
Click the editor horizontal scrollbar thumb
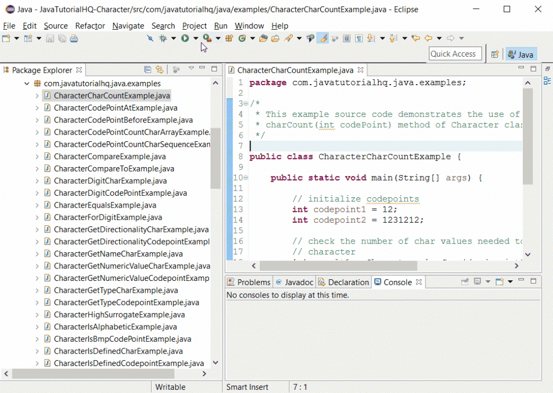point(339,266)
